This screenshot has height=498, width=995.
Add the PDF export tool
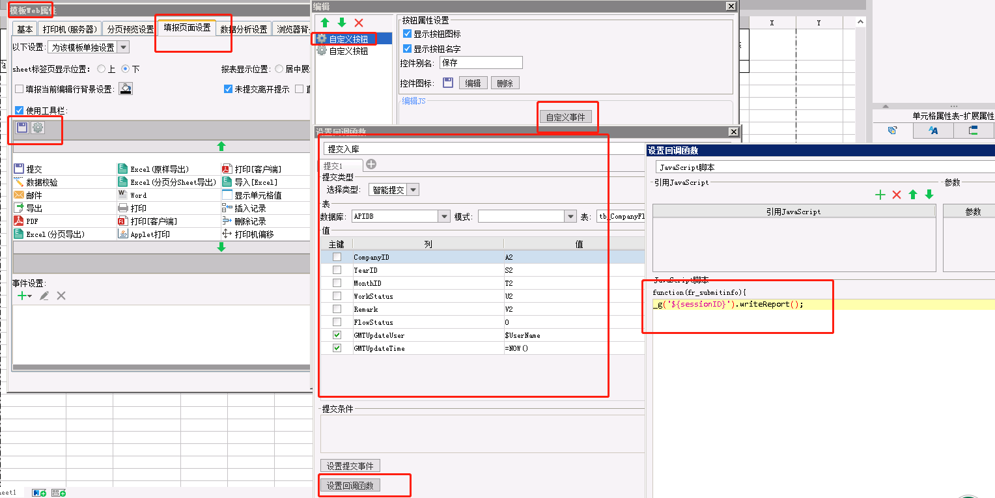coord(26,221)
